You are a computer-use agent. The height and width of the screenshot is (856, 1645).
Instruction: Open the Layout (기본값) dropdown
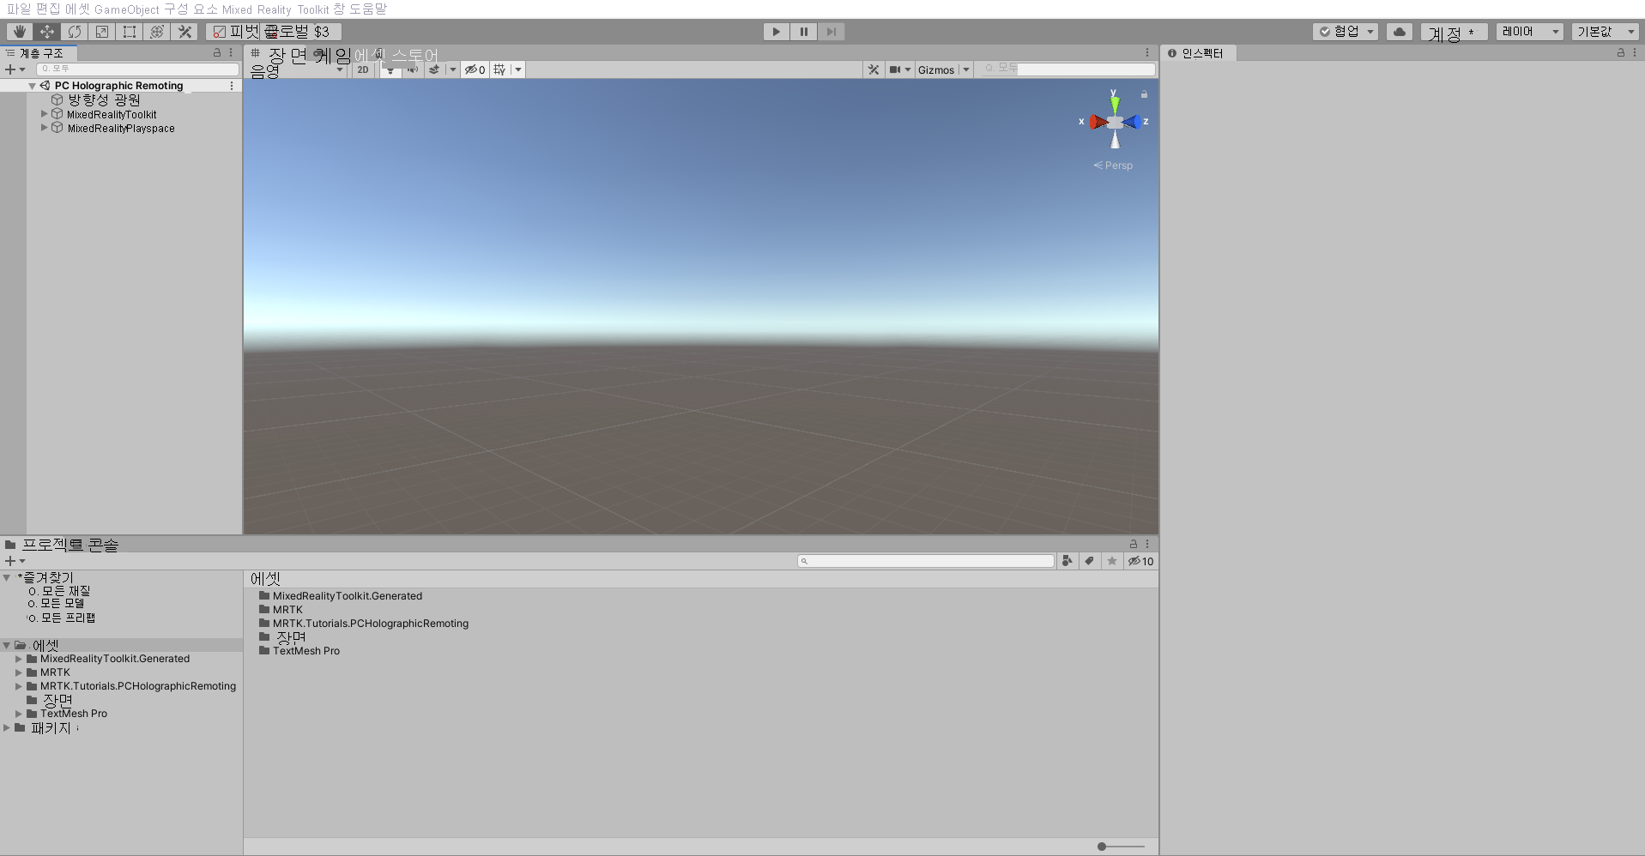coord(1606,32)
